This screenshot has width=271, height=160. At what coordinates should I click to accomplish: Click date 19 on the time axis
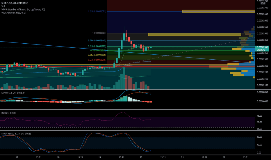click(99, 157)
